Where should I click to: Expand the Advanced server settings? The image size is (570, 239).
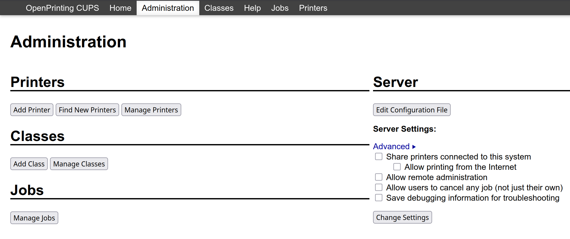[394, 146]
